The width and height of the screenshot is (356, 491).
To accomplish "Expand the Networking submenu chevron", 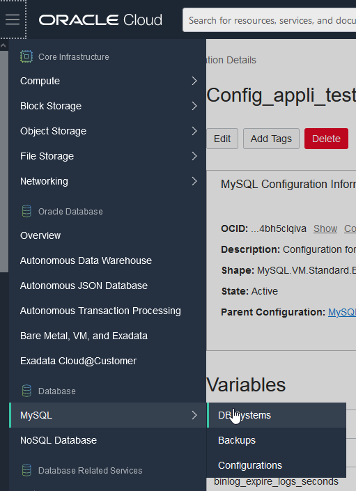I will click(194, 181).
